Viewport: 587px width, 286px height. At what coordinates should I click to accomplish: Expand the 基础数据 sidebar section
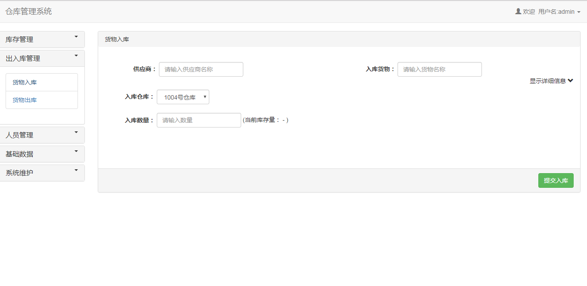tap(42, 154)
